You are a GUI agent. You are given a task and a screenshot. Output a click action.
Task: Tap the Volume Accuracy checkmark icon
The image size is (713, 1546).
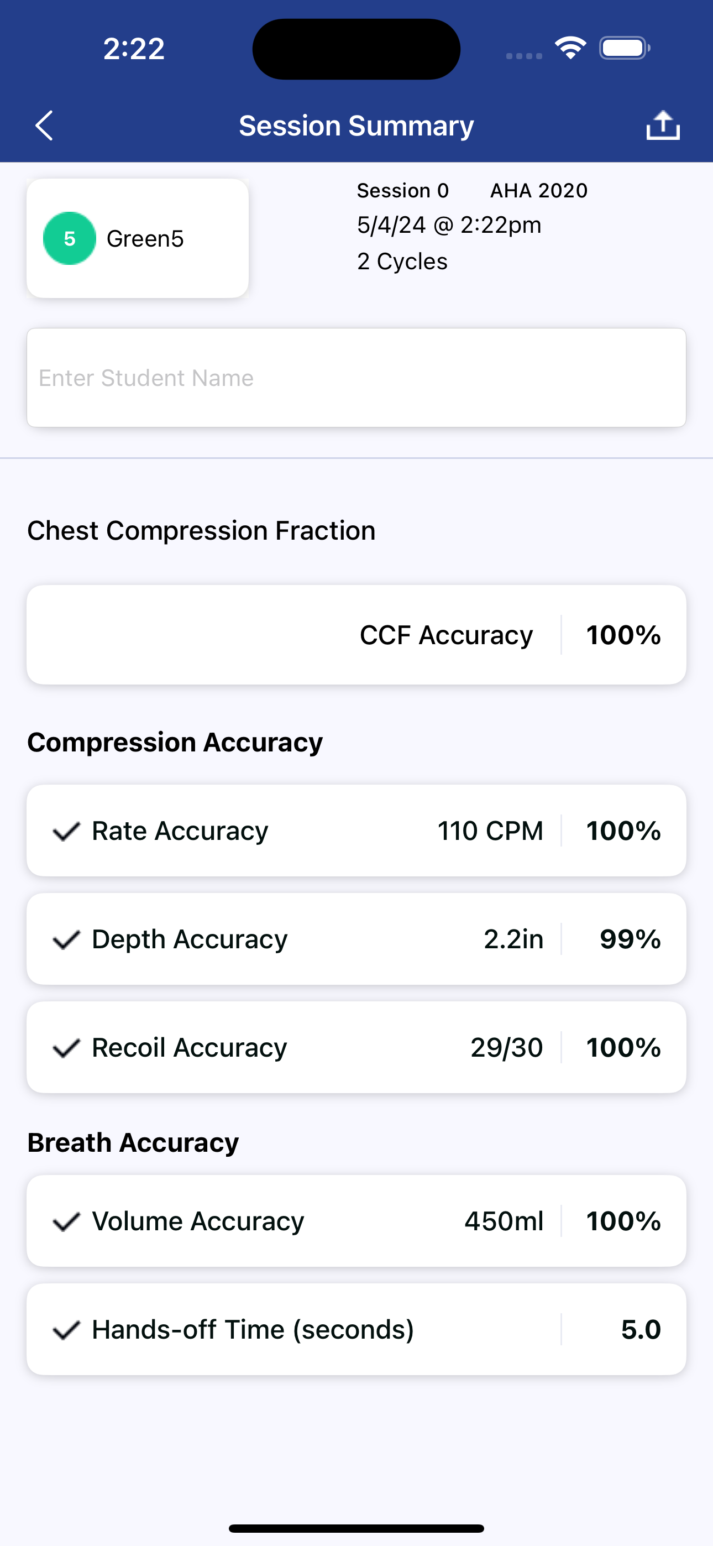[x=66, y=1221]
